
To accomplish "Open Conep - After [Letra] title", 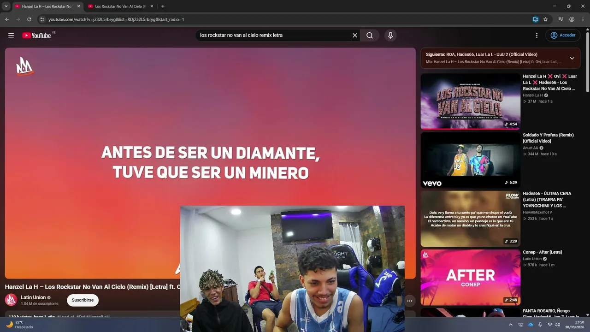I will (x=542, y=252).
